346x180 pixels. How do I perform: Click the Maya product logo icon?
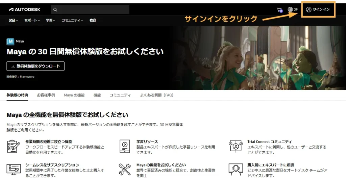point(10,41)
